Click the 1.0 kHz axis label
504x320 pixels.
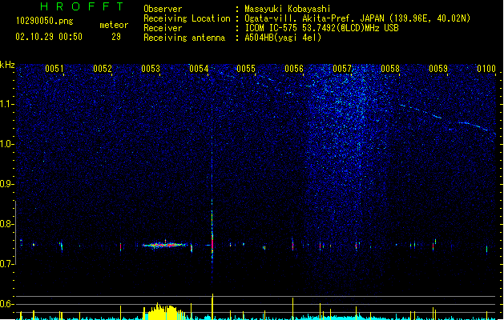click(7, 144)
